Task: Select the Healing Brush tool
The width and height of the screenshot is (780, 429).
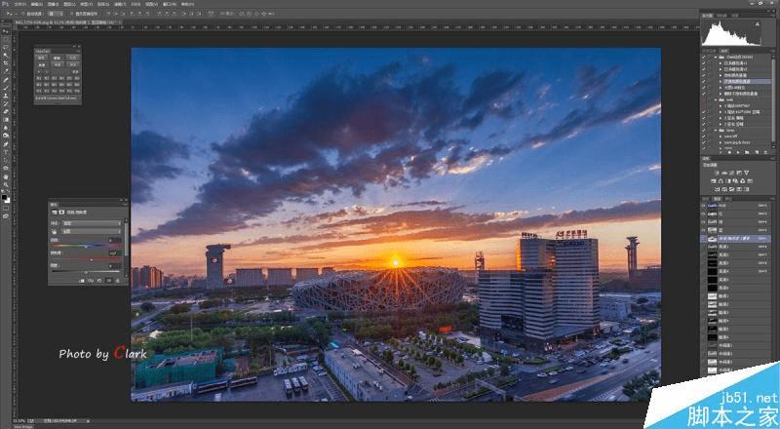Action: click(7, 79)
